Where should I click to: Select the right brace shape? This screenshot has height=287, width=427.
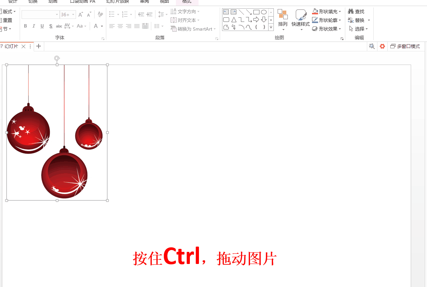tap(264, 27)
